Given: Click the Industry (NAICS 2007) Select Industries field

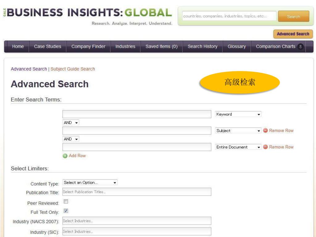Looking at the screenshot, I should (x=137, y=221).
